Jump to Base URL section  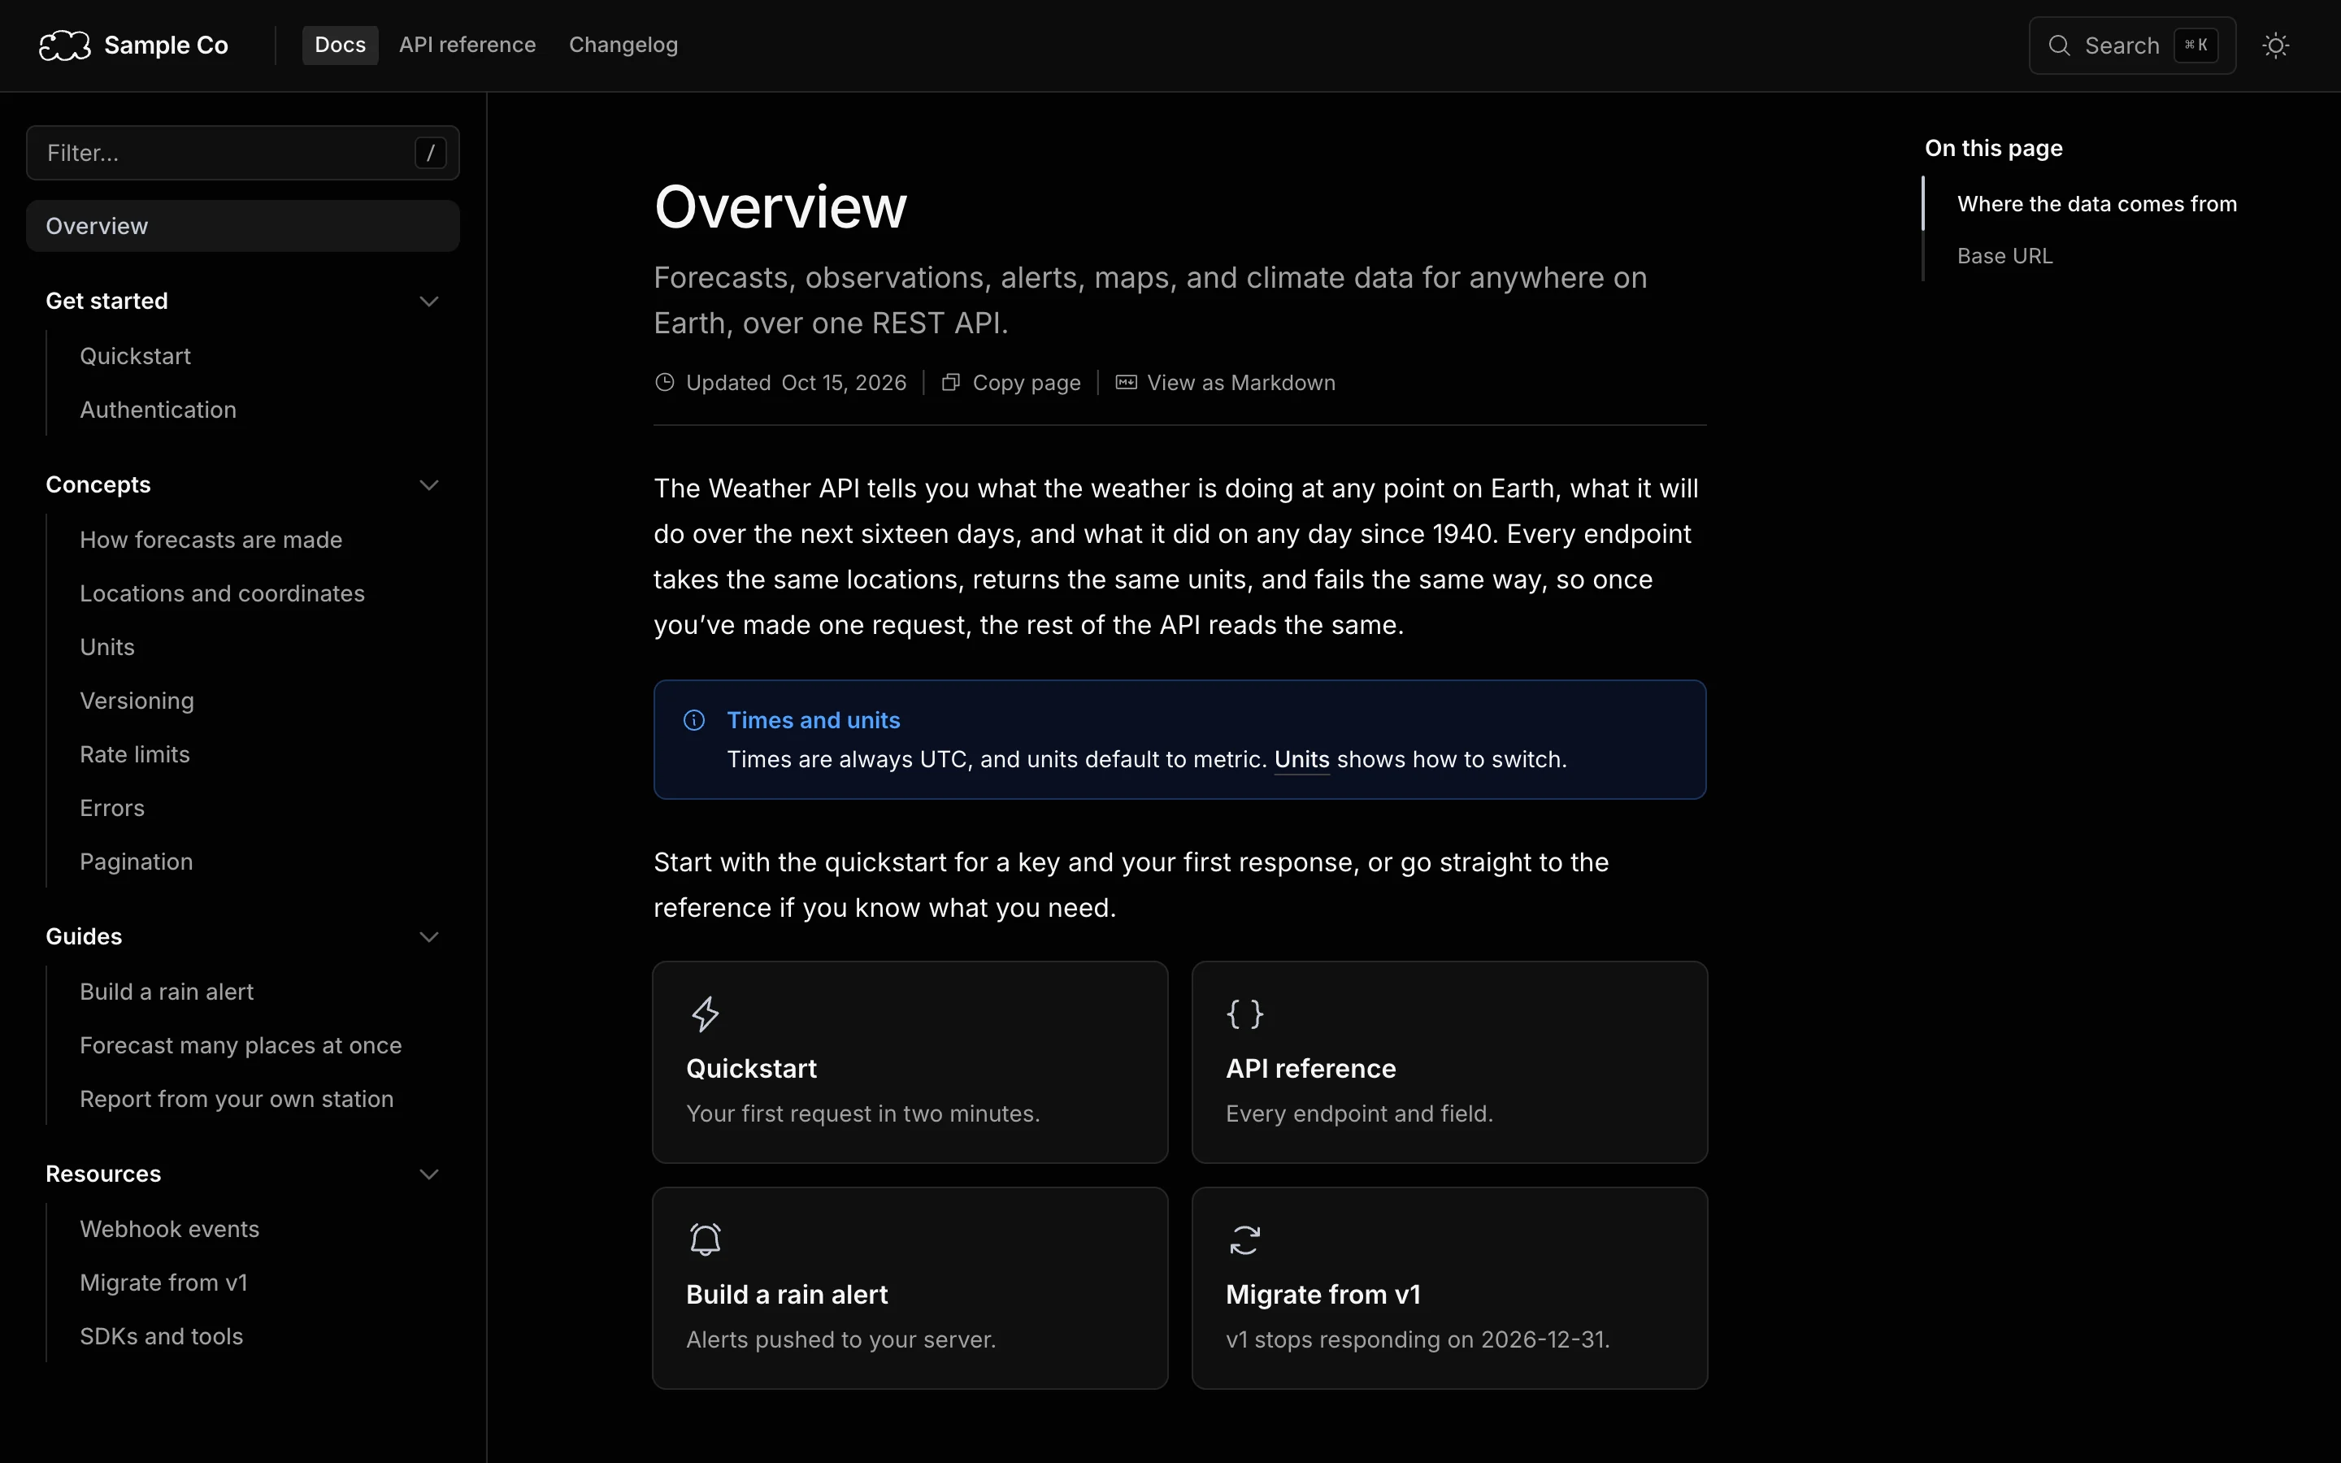2004,256
